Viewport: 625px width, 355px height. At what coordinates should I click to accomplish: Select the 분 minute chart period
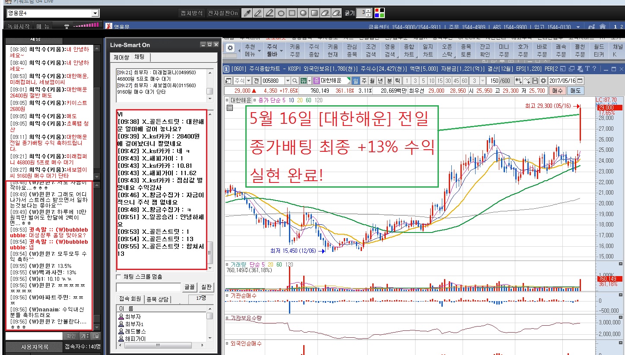389,81
